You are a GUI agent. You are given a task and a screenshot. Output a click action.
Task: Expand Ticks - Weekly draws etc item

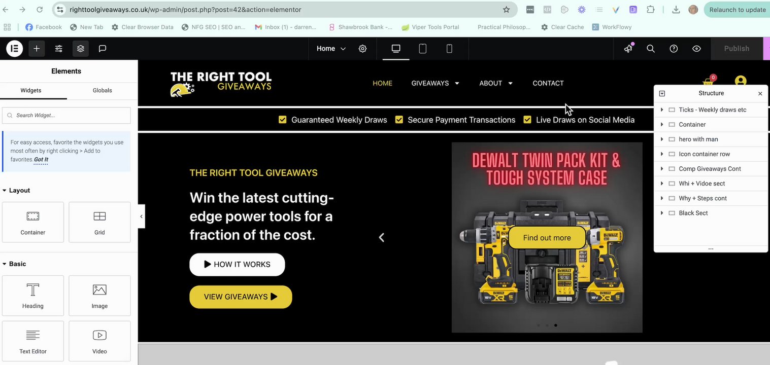pyautogui.click(x=662, y=109)
